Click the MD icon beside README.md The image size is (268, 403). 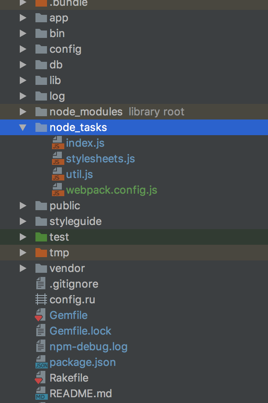41,394
